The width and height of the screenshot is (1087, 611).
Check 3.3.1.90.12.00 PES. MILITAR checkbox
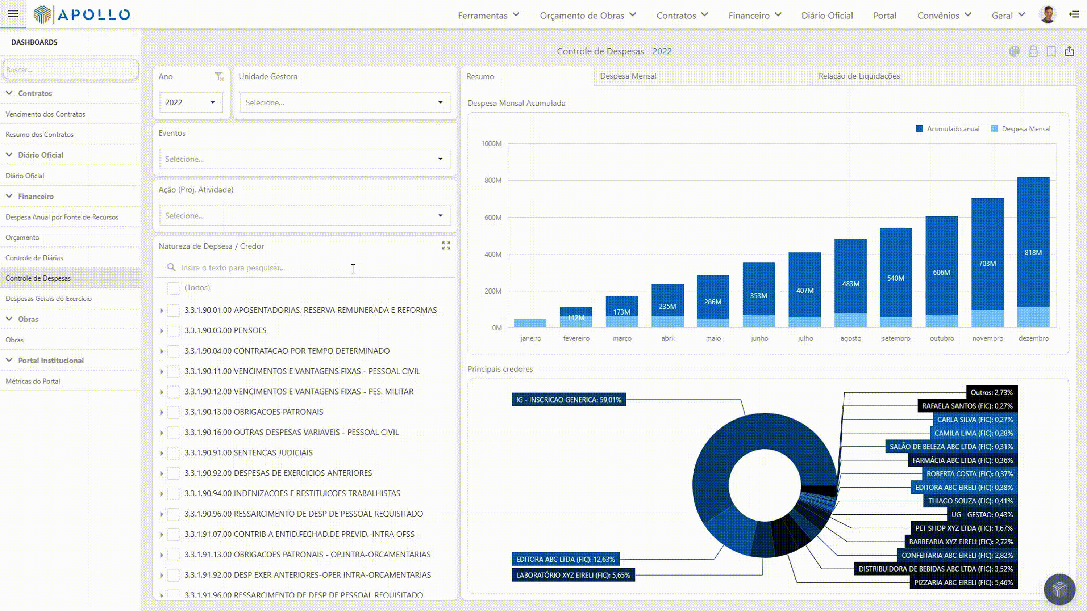coord(173,392)
